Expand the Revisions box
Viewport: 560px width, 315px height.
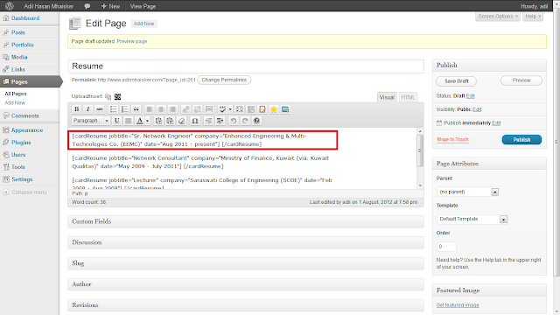click(x=246, y=305)
